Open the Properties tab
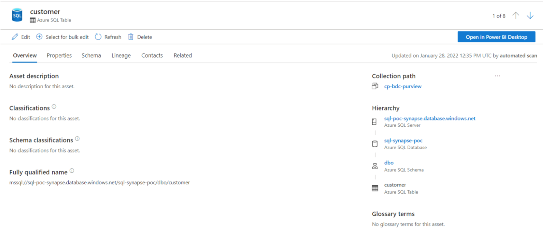545x232 pixels. click(x=59, y=56)
